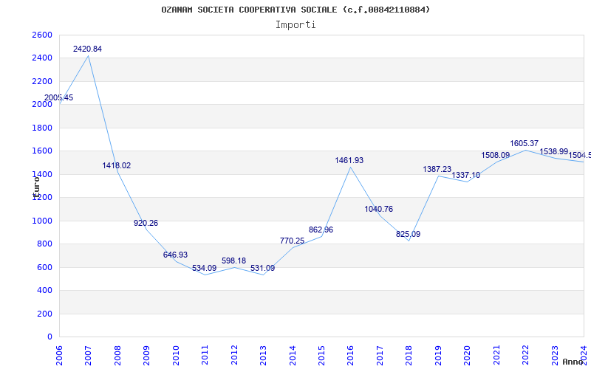
Task: Click the 800 y-axis tick label
Action: point(44,244)
